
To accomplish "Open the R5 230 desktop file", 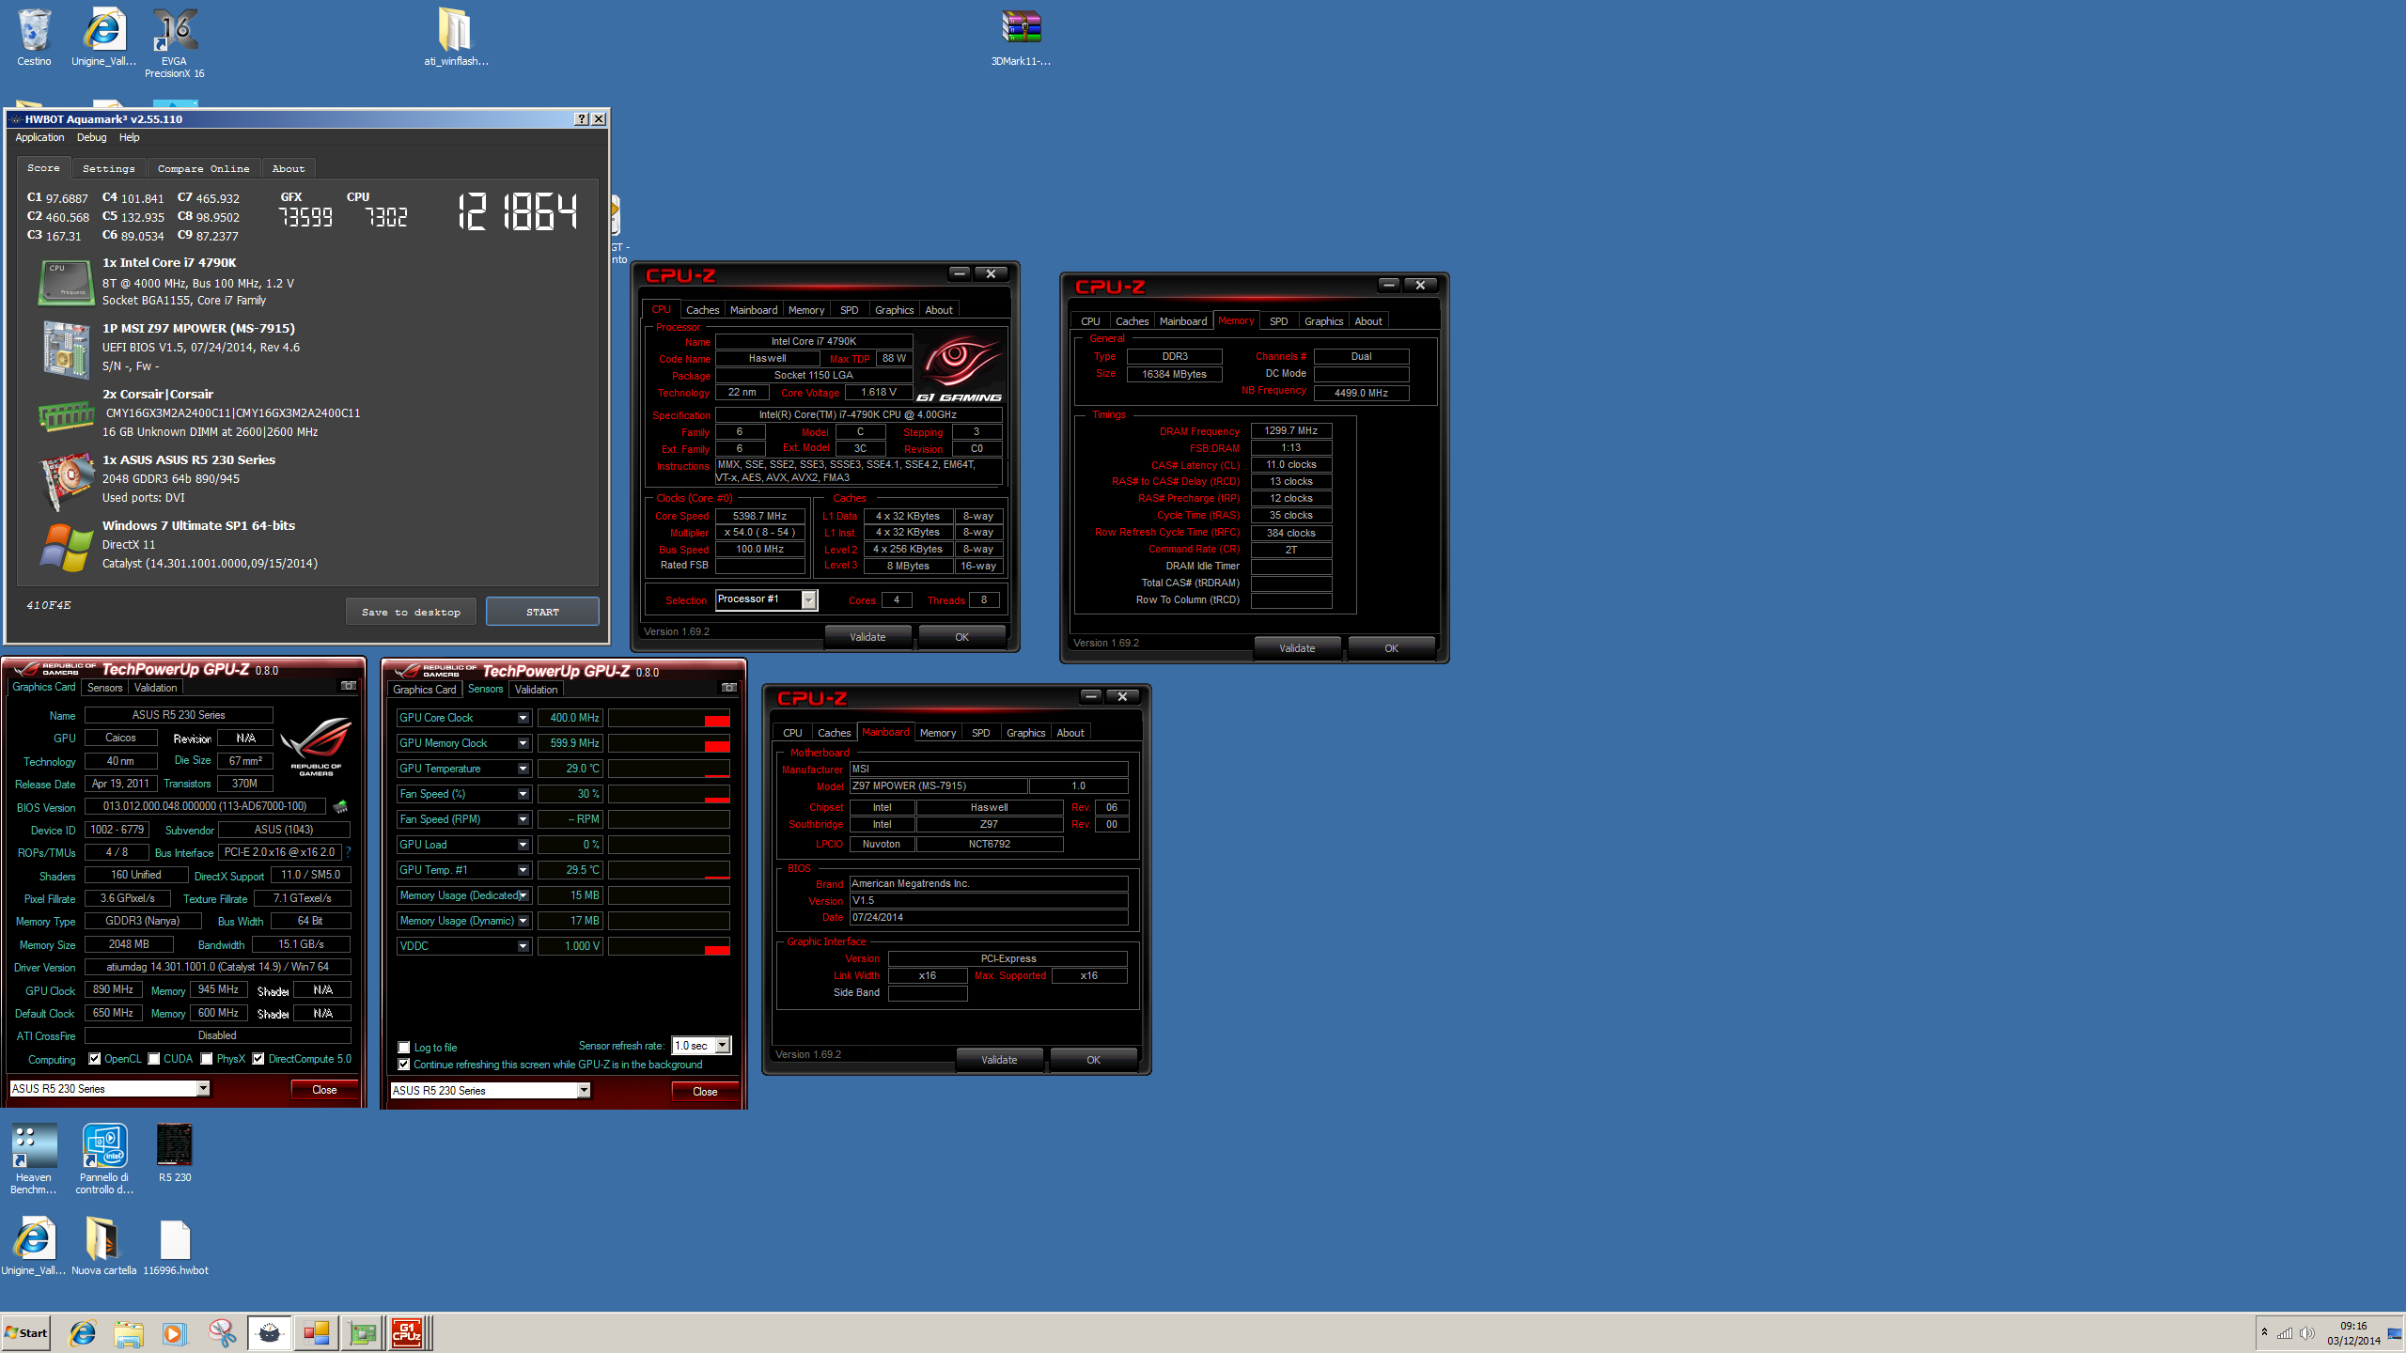I will point(175,1153).
